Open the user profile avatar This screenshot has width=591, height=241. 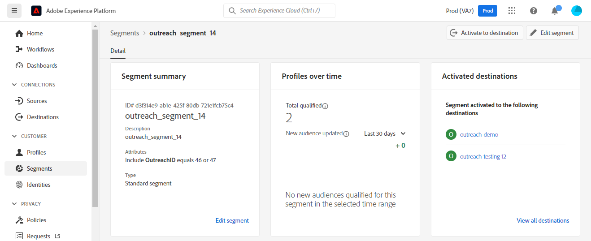tap(576, 11)
